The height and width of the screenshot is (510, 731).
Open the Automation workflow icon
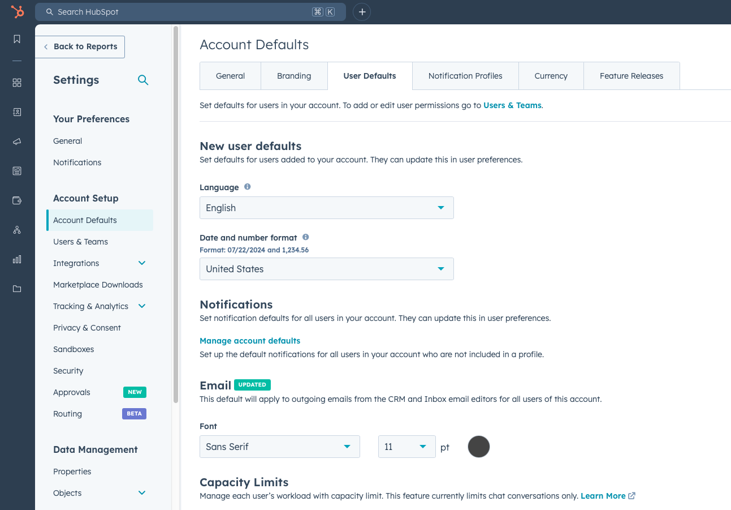(x=17, y=230)
